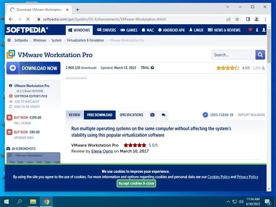The width and height of the screenshot is (276, 207).
Task: Open the ANDROID APK category
Action: coord(171,30)
